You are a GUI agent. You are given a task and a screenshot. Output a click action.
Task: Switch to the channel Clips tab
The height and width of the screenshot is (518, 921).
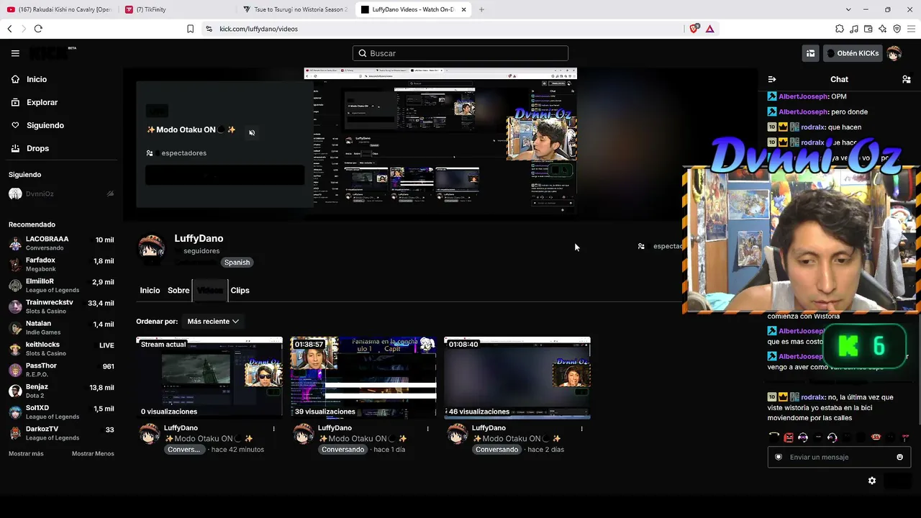(240, 291)
